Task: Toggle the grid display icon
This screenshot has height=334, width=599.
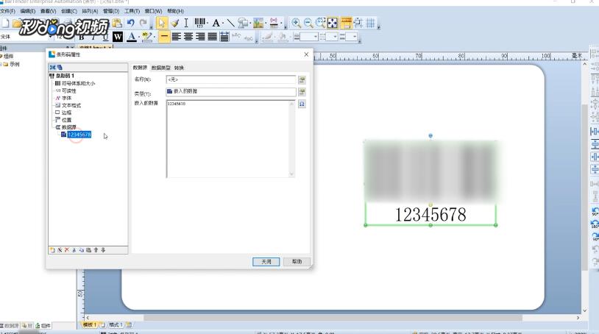Action: tap(370, 24)
